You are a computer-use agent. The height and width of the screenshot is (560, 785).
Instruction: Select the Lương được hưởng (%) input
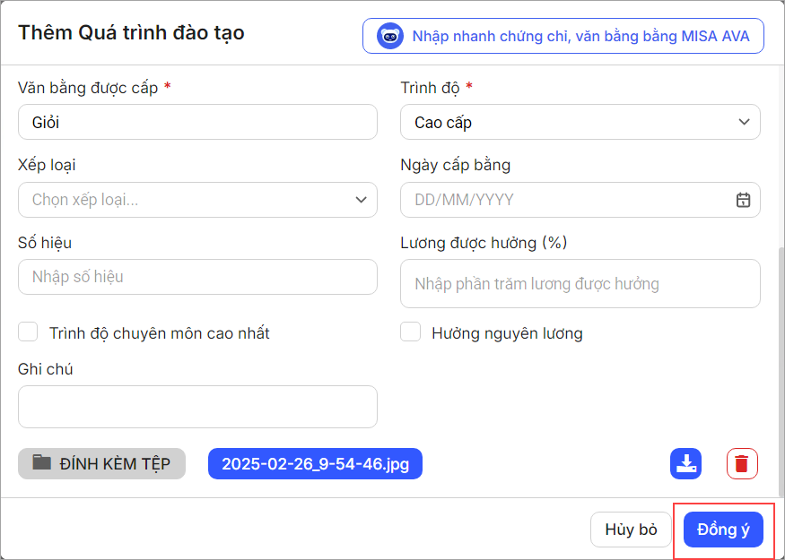click(x=580, y=284)
